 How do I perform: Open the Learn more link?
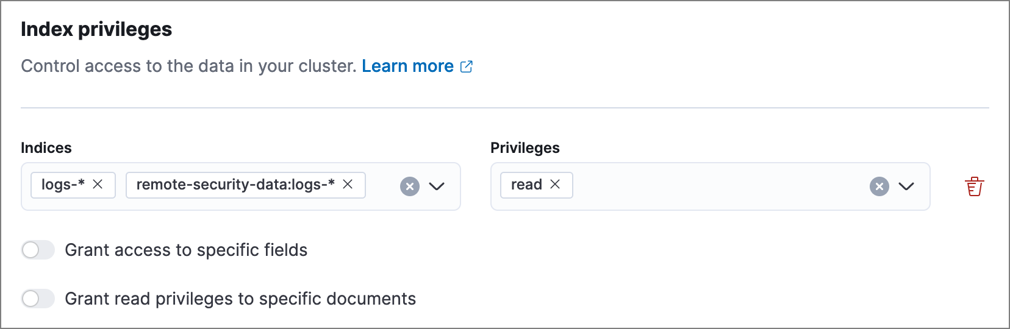(407, 66)
